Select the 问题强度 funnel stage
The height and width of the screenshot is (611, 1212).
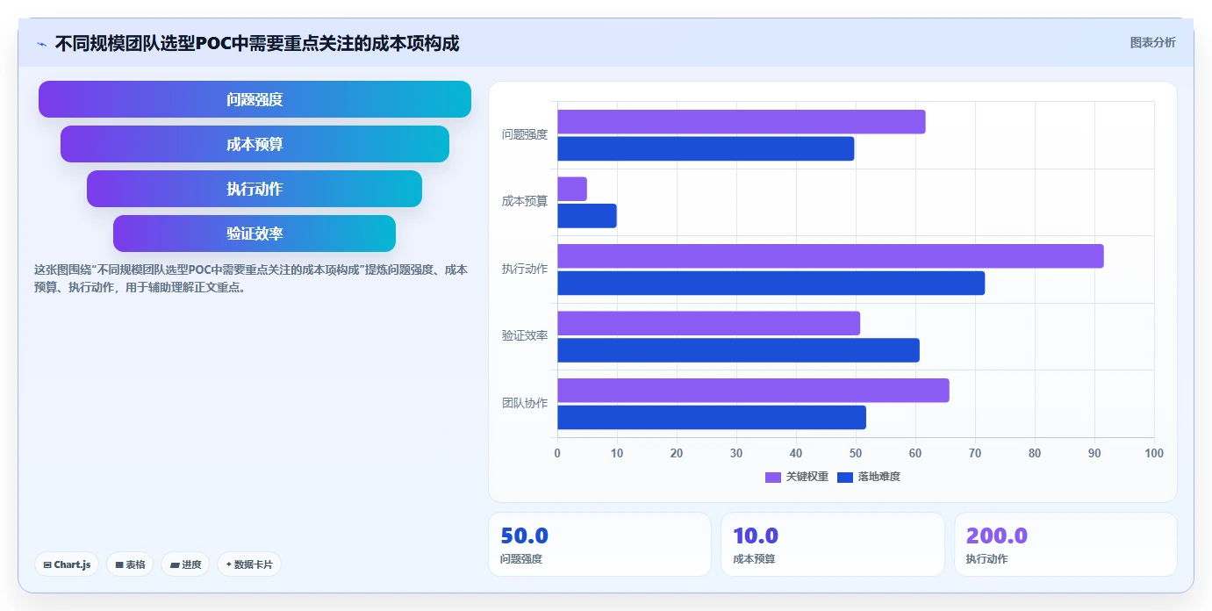coord(255,99)
